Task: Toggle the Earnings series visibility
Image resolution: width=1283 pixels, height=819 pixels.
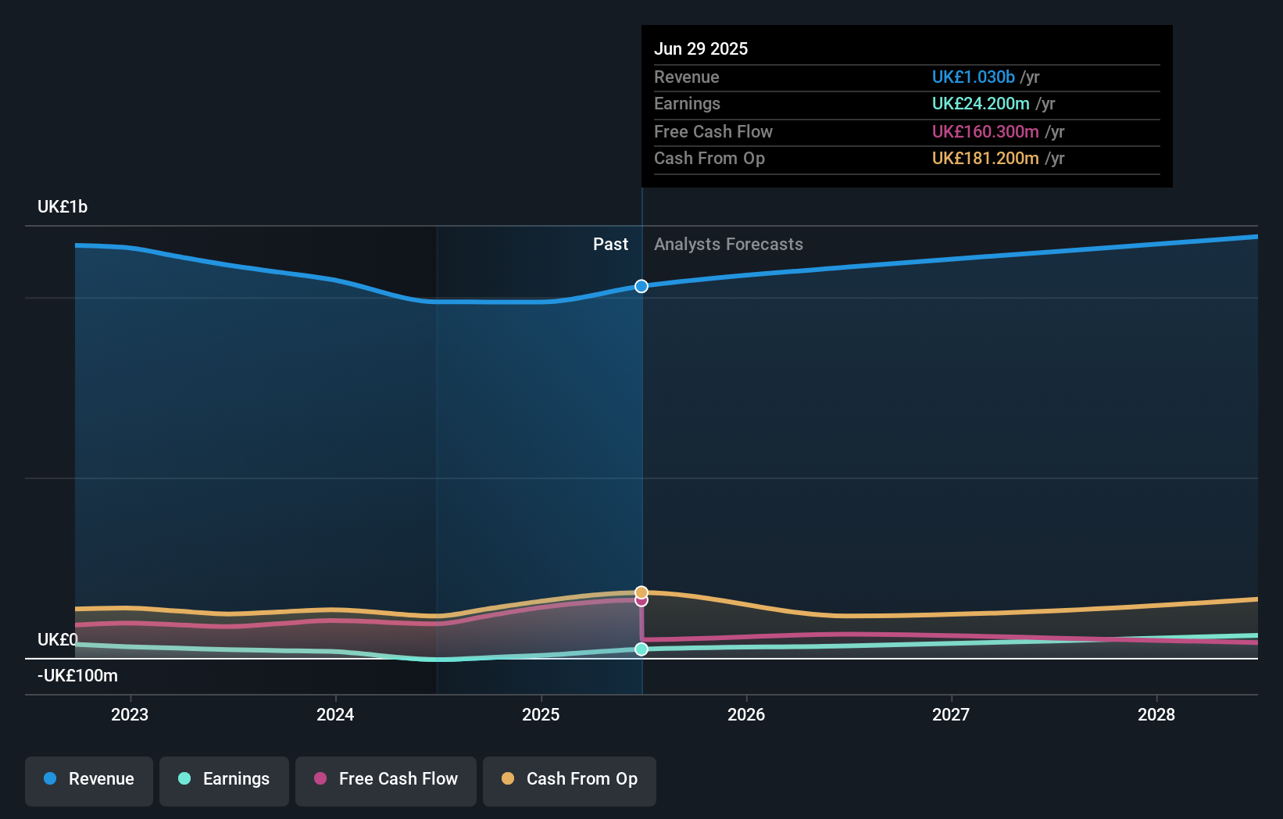Action: pos(223,781)
